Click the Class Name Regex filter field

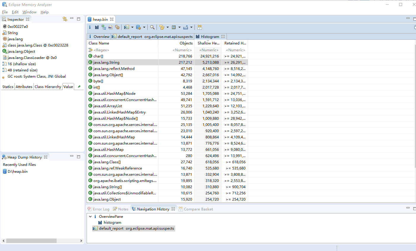122,50
